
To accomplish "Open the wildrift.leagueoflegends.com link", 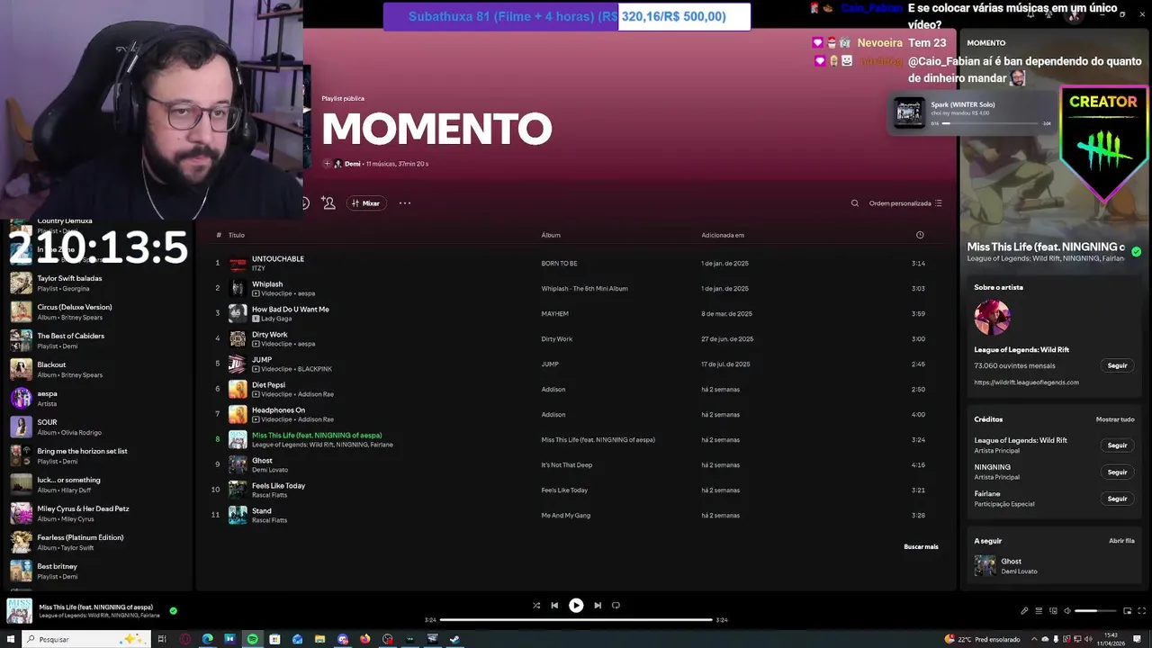I will pos(1026,382).
